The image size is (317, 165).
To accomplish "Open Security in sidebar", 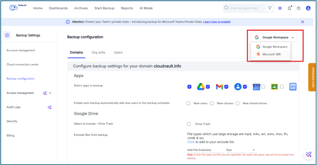I will point(12,121).
